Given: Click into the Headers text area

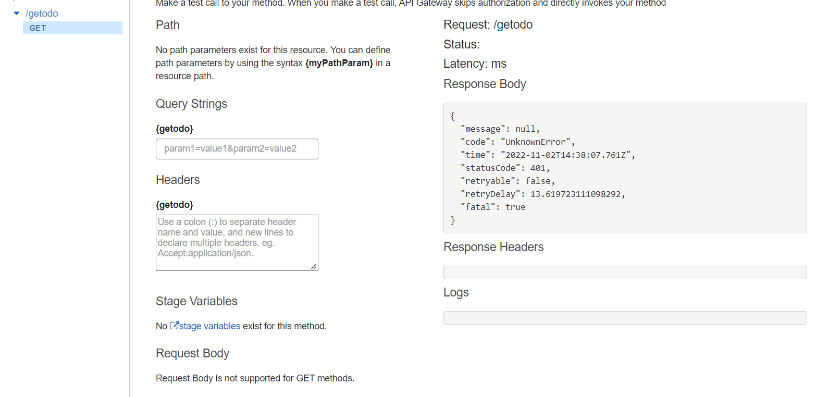Looking at the screenshot, I should coord(237,242).
